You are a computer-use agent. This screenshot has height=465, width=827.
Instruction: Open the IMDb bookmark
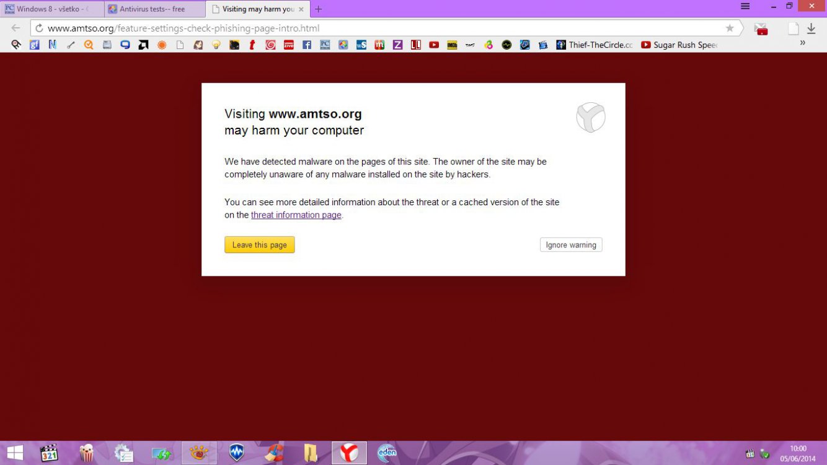click(452, 45)
